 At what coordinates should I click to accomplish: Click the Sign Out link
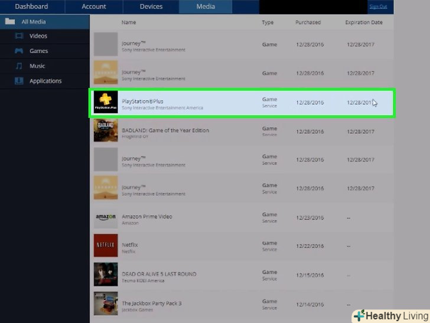378,7
